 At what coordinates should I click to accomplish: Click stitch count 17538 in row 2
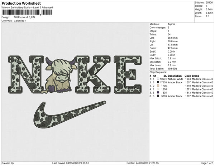point(163,82)
